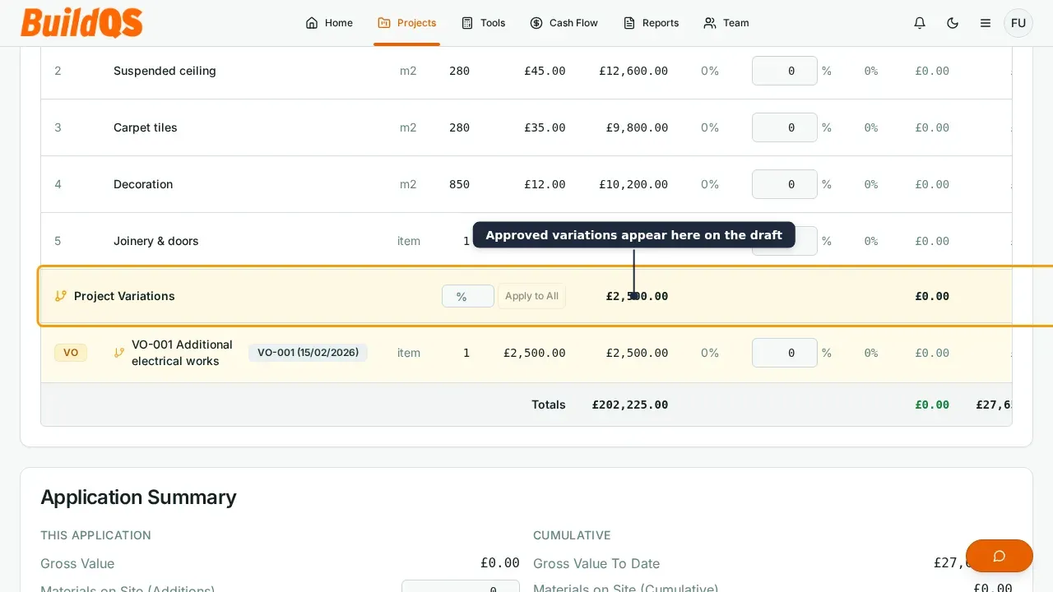Open the notifications bell
Image resolution: width=1053 pixels, height=592 pixels.
[920, 23]
